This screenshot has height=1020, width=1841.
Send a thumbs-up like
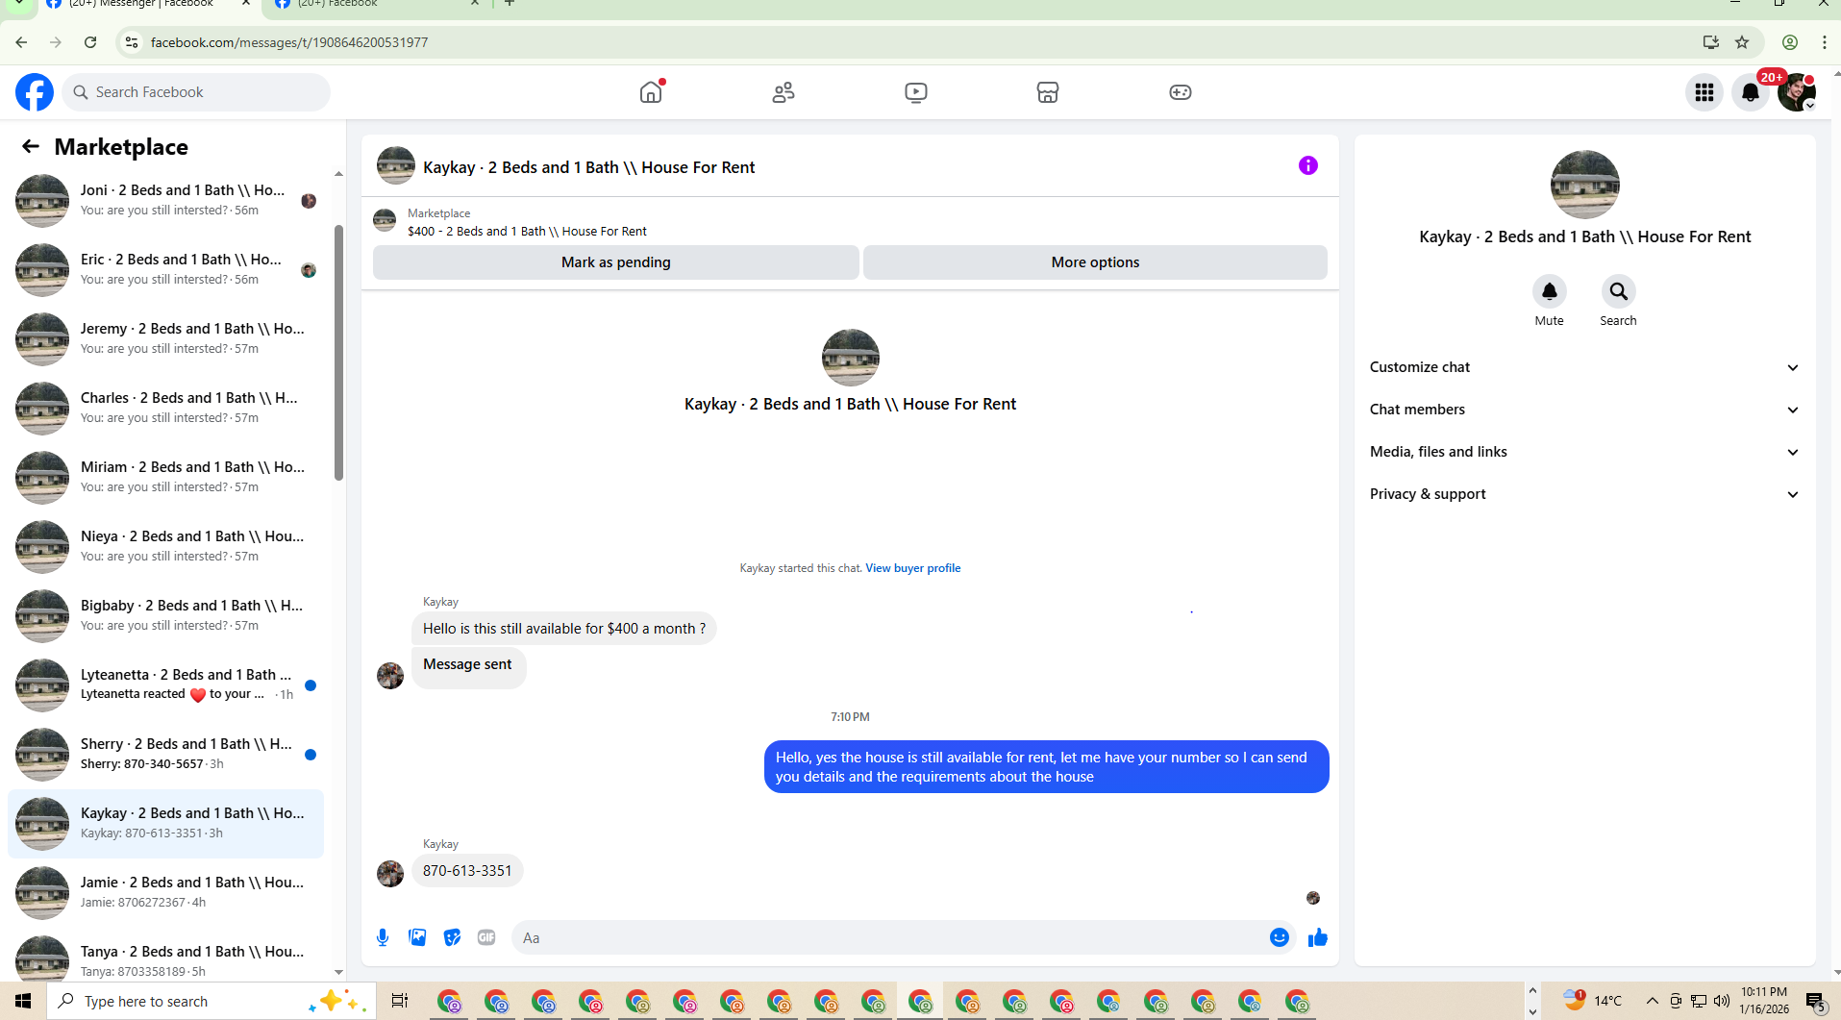coord(1317,937)
